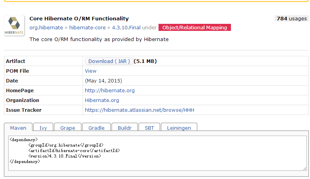Viewport: 310px width, 179px height.
Task: Switch to the SBT tab
Action: pos(149,127)
